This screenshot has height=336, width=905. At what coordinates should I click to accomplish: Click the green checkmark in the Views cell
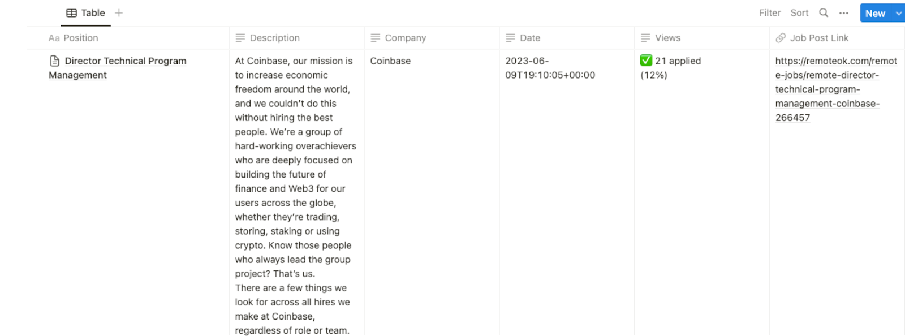[646, 60]
